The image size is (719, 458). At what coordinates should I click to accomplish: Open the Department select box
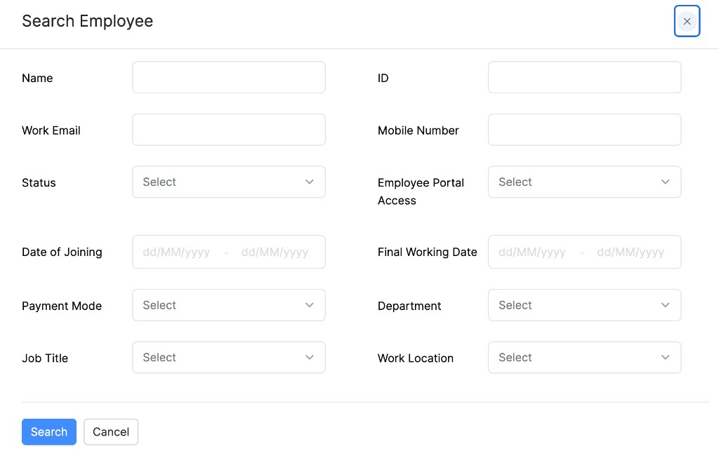point(585,305)
